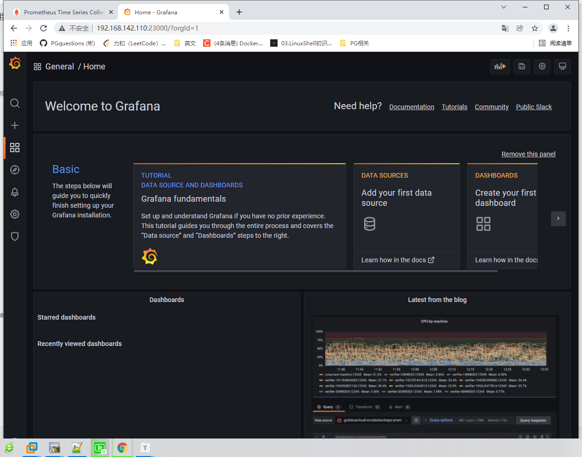582x457 pixels.
Task: Click the translate page icon in address bar
Action: (505, 28)
